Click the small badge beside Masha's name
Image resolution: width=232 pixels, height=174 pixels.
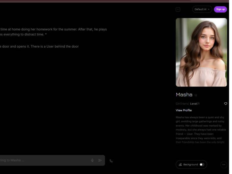[x=196, y=95]
